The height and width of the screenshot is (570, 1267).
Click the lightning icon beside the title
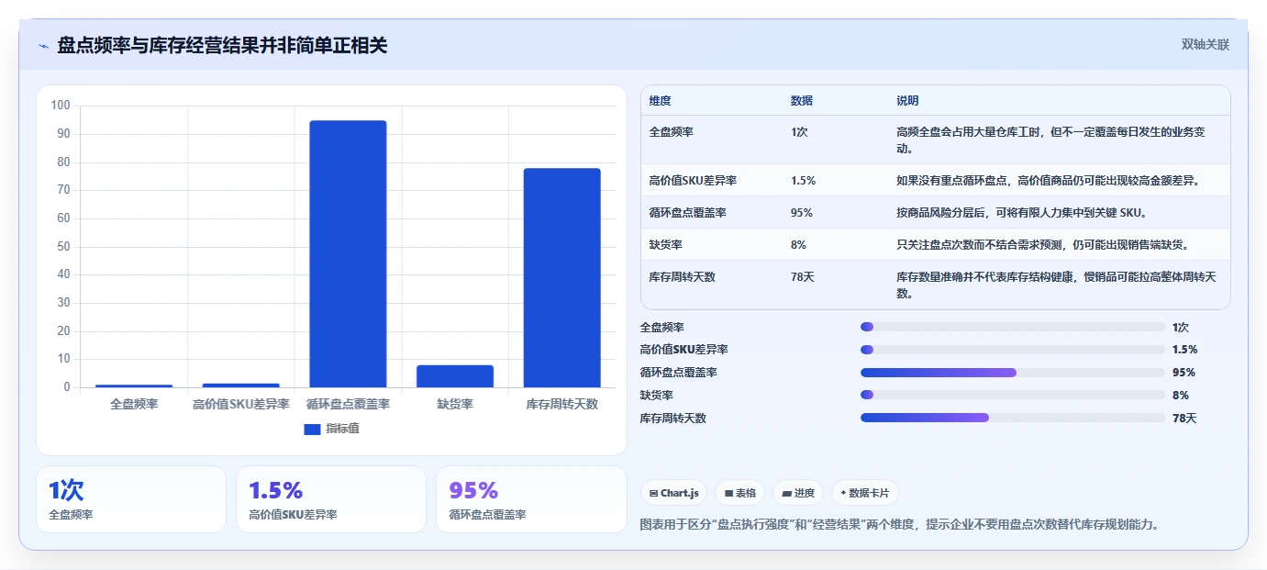tap(43, 46)
